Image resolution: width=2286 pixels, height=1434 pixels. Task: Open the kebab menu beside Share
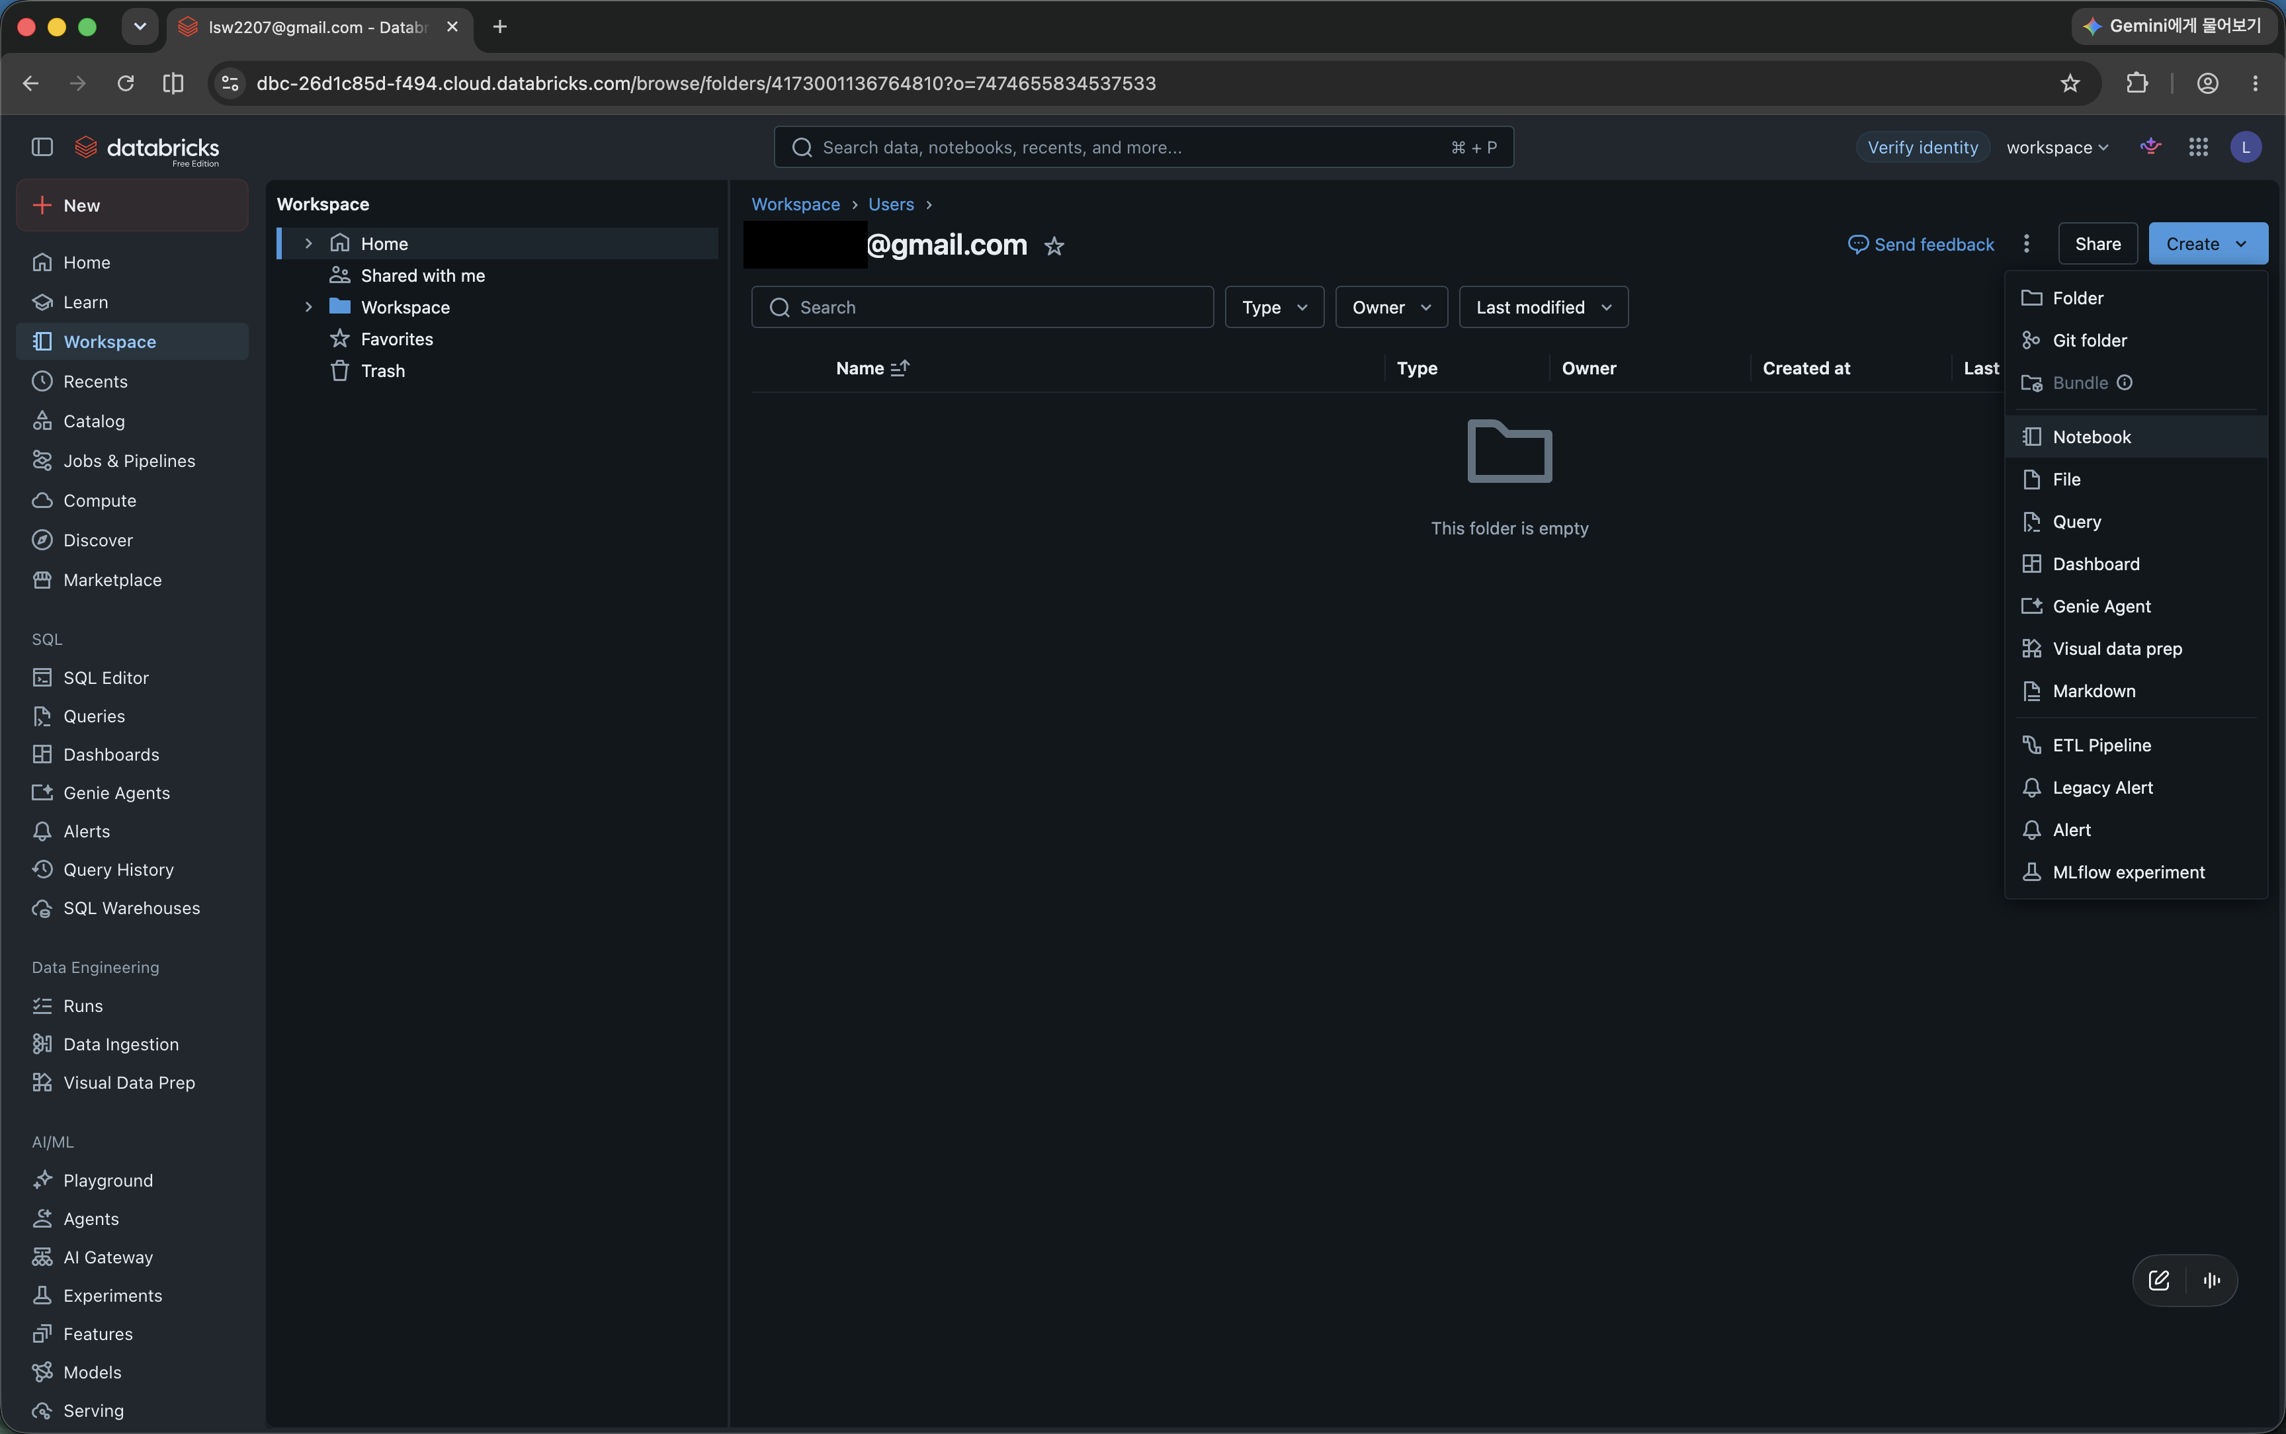coord(2026,244)
